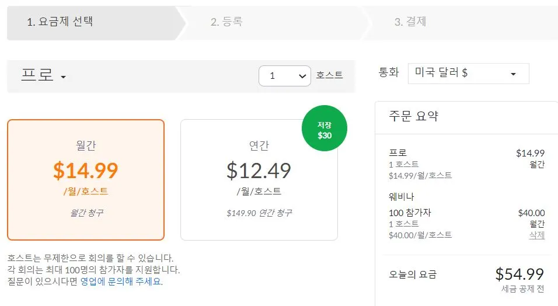The width and height of the screenshot is (558, 306).
Task: Click the $54.99 total price today
Action: pyautogui.click(x=519, y=274)
